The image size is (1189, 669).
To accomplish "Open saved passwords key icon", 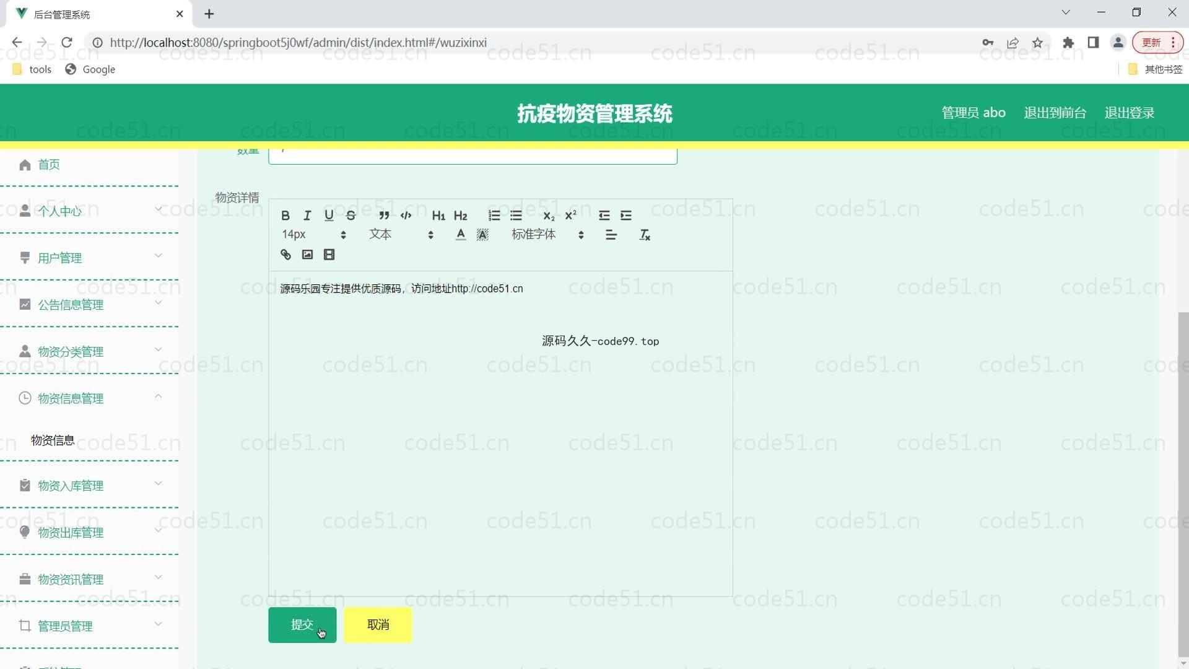I will tap(988, 43).
